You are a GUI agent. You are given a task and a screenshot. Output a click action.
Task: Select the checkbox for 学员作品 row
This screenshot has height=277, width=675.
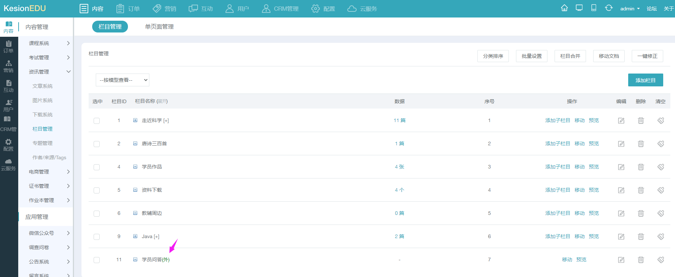[x=96, y=167]
